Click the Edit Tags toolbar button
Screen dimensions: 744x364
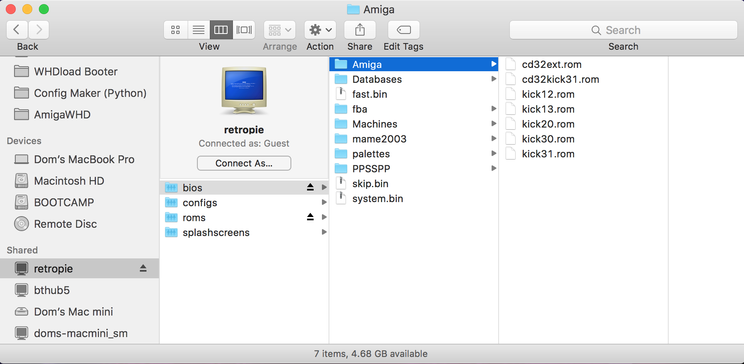pos(404,30)
